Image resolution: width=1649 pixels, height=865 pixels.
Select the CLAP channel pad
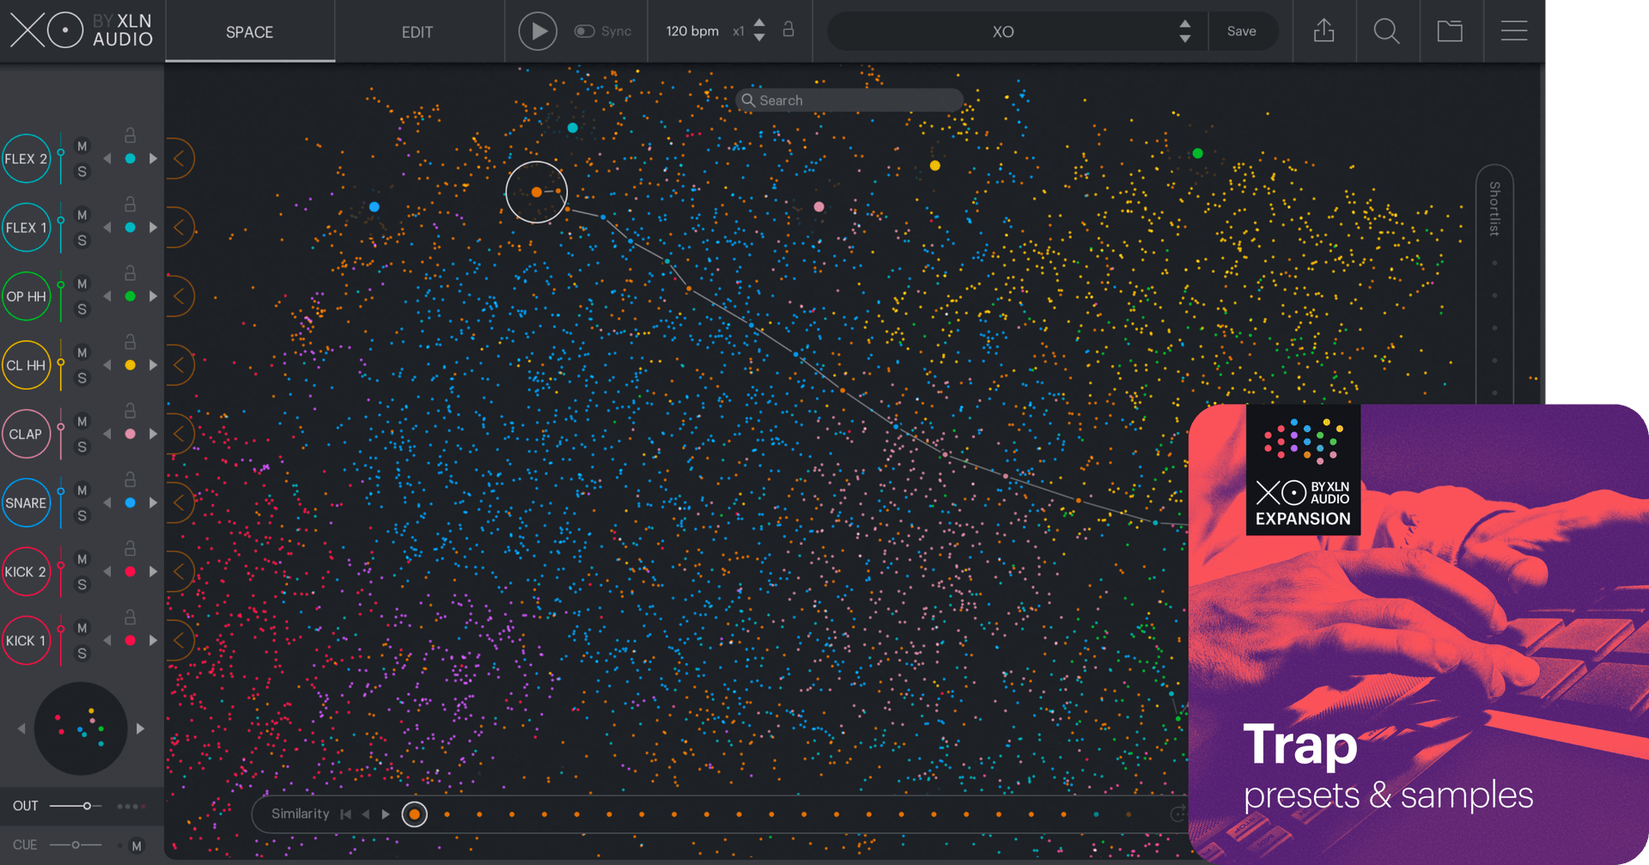point(26,434)
